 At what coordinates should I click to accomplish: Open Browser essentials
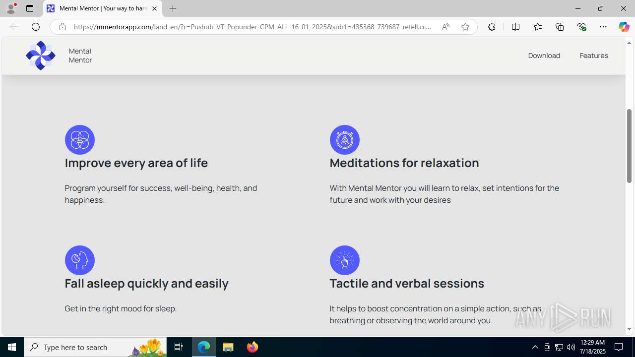[x=581, y=27]
